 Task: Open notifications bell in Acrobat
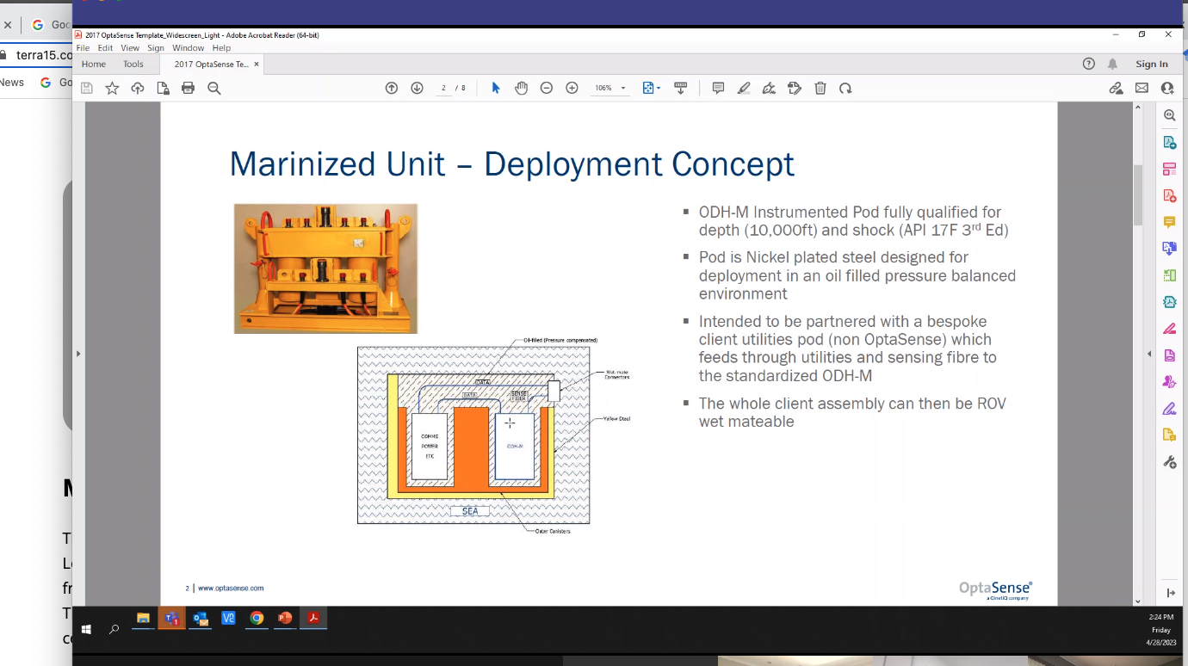pos(1113,64)
